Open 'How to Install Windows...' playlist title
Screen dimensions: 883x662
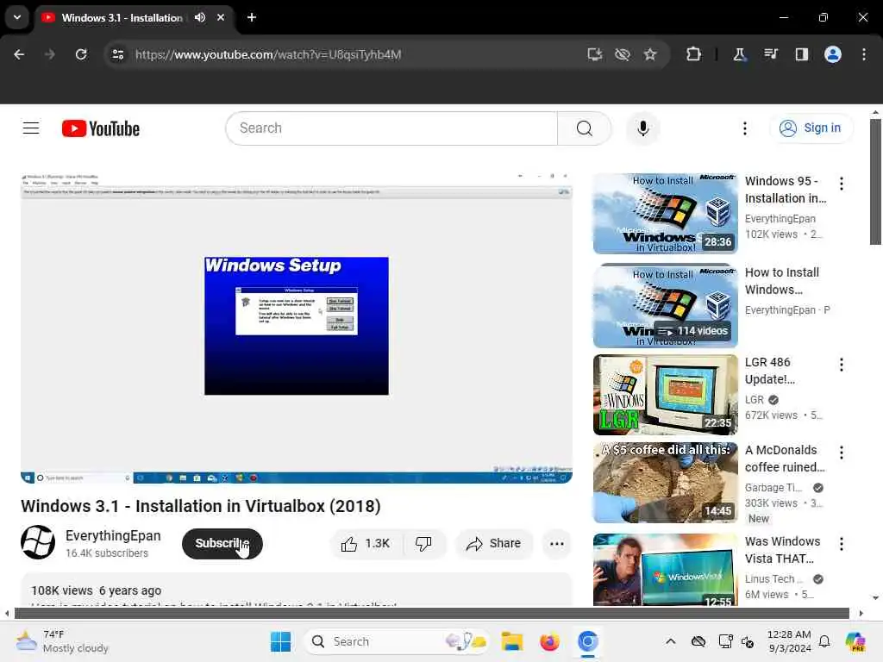tap(782, 281)
